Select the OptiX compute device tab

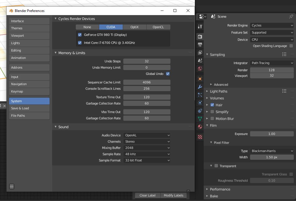[134, 27]
